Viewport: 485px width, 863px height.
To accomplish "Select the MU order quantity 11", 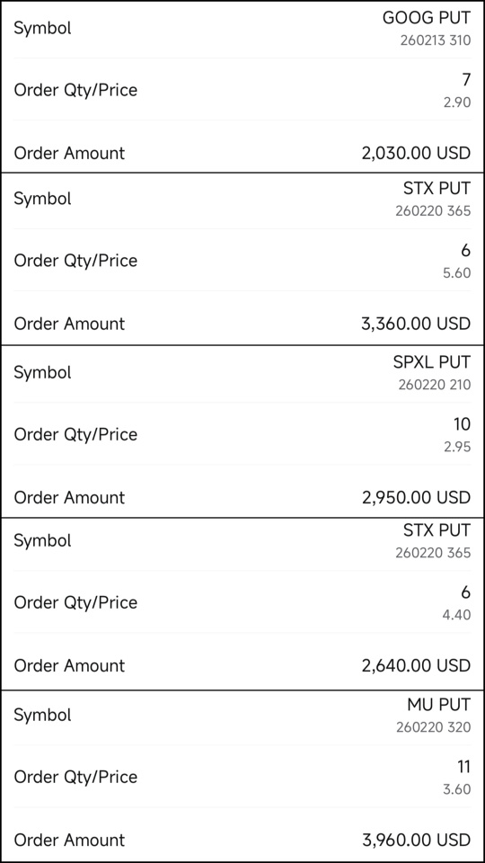I will pyautogui.click(x=463, y=767).
